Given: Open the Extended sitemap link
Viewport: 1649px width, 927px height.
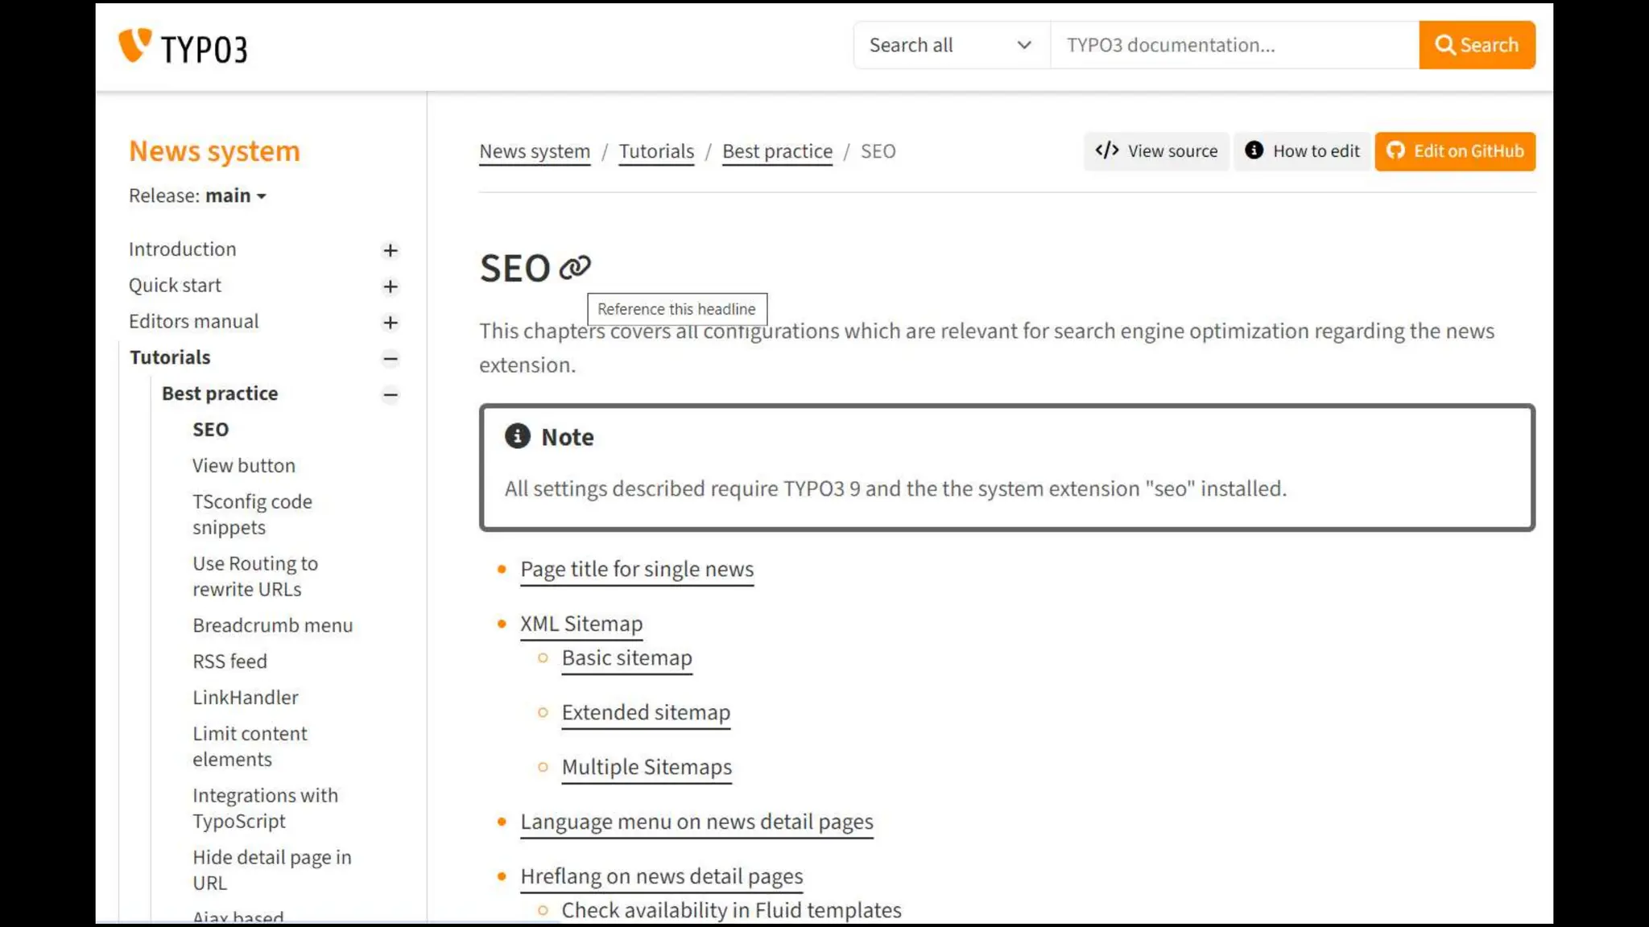Looking at the screenshot, I should pos(646,712).
